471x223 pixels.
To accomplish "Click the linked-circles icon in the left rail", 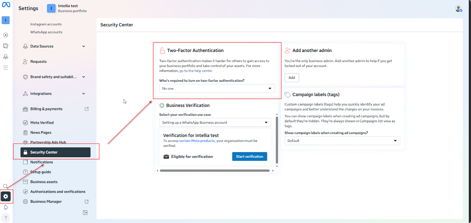I will click(6, 57).
